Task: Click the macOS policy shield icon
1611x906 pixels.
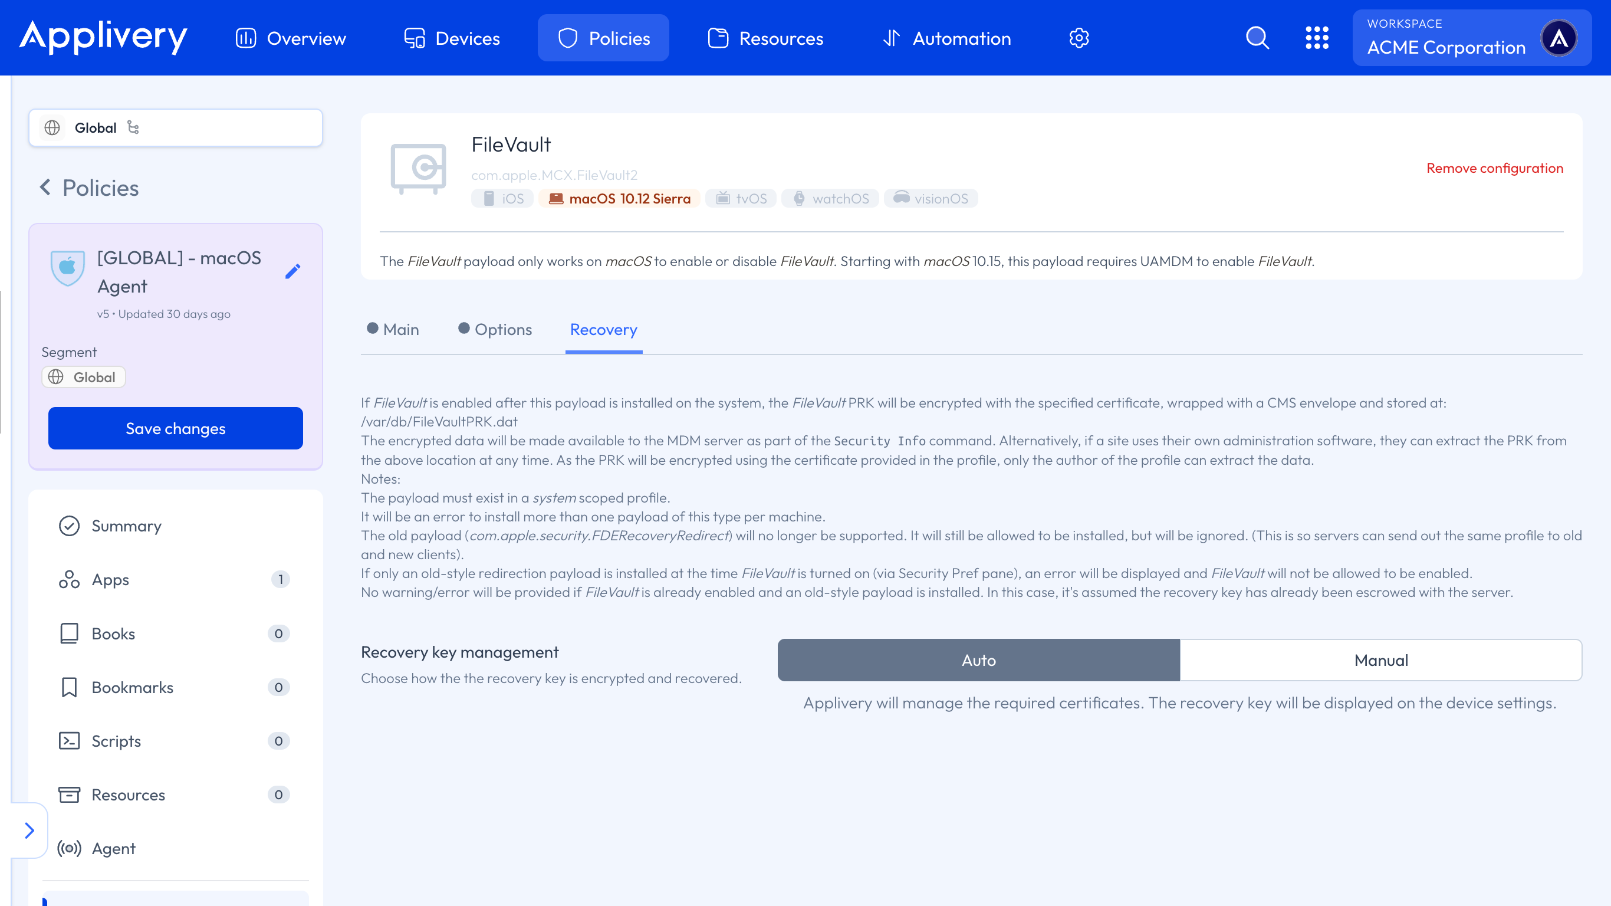Action: point(68,268)
